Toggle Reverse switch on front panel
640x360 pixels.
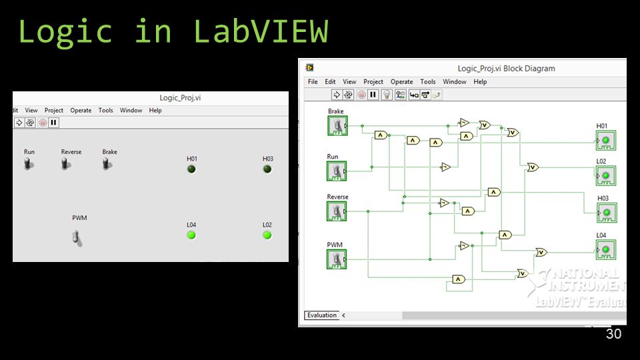tap(65, 164)
